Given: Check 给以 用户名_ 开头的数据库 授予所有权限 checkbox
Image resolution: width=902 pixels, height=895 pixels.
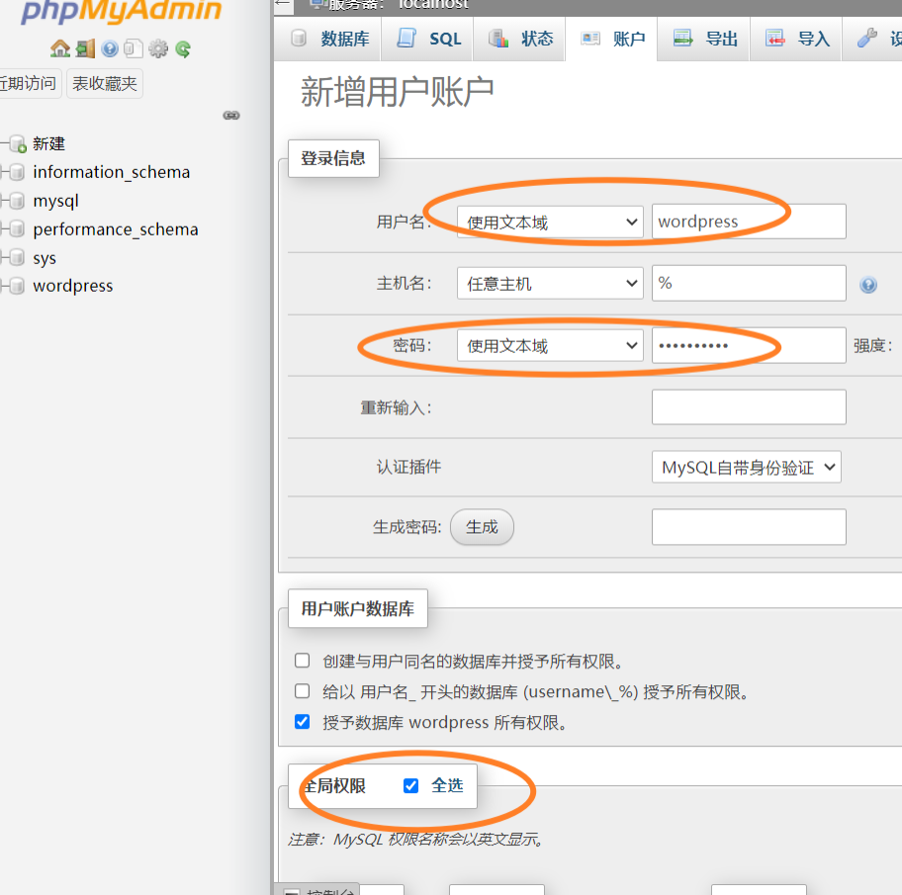Looking at the screenshot, I should tap(302, 691).
